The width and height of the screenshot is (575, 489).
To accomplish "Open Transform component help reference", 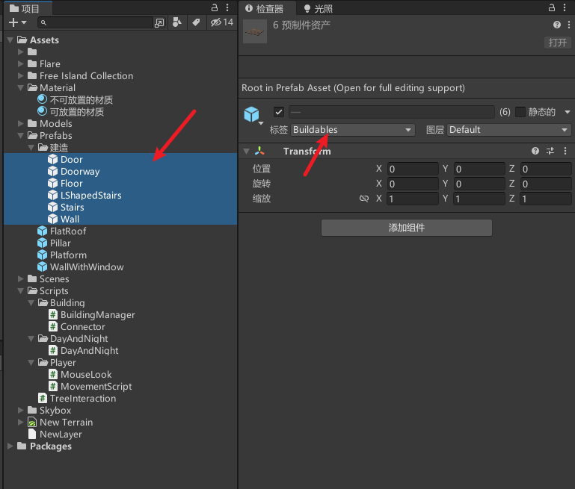I will (535, 151).
